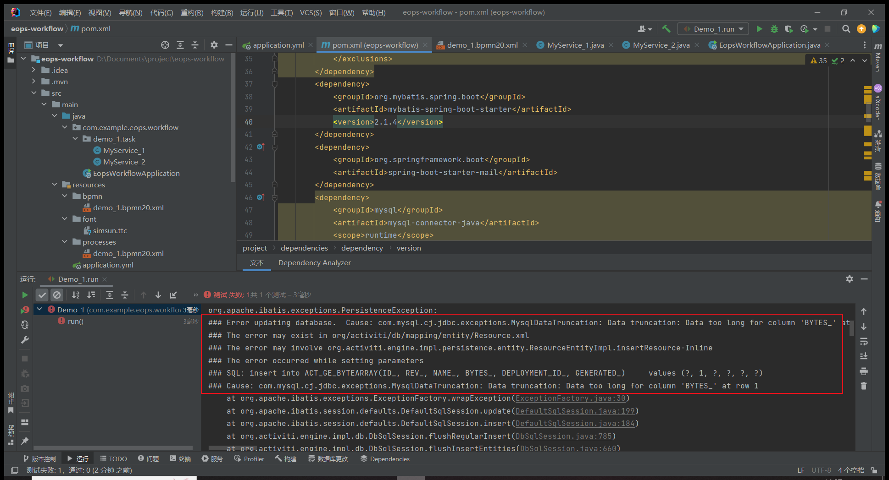This screenshot has width=889, height=480.
Task: Pin the run tab icon
Action: [x=25, y=441]
